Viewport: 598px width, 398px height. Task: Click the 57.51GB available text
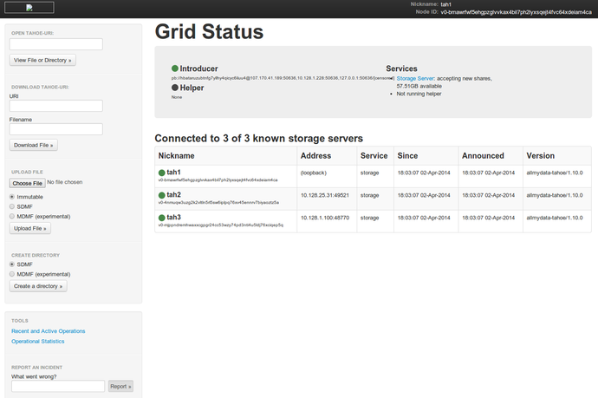pos(419,86)
